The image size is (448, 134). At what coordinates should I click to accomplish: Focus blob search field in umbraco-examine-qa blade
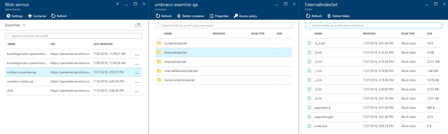224,25
